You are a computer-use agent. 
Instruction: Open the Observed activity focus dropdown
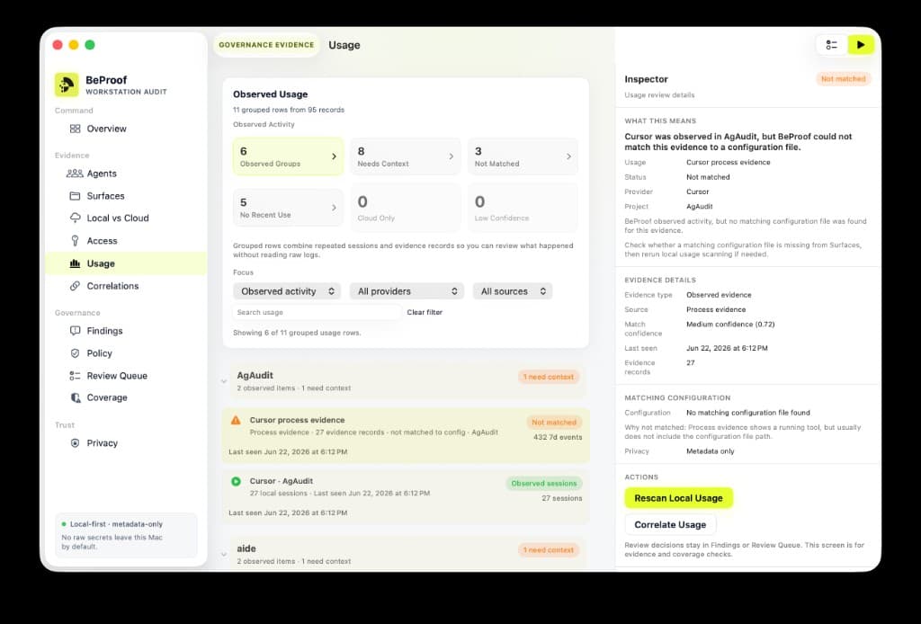coord(287,291)
